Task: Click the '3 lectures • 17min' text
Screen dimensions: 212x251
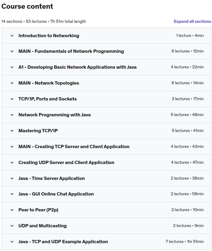Action: click(x=188, y=99)
